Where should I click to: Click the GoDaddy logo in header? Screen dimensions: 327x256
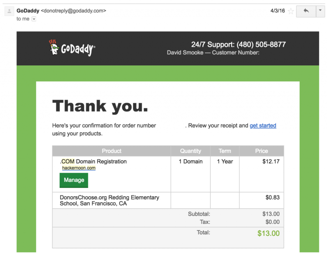(72, 48)
